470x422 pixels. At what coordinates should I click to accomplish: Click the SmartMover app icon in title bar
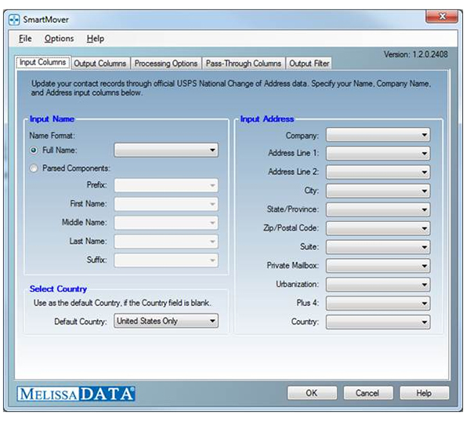coord(14,20)
